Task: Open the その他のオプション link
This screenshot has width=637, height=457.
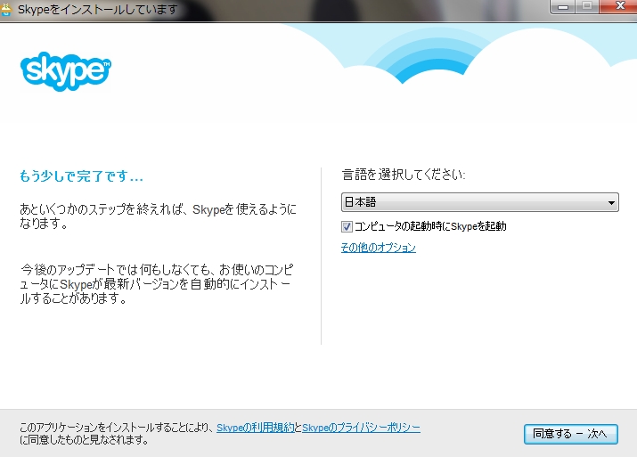Action: (x=378, y=248)
